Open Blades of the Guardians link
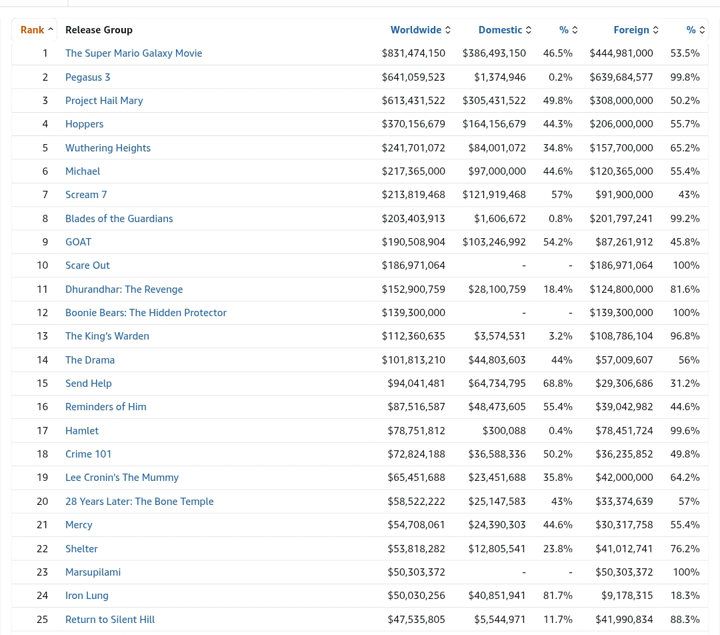Viewport: 720px width, 635px height. [119, 218]
